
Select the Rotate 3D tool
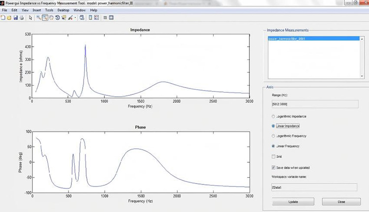pyautogui.click(x=58, y=18)
